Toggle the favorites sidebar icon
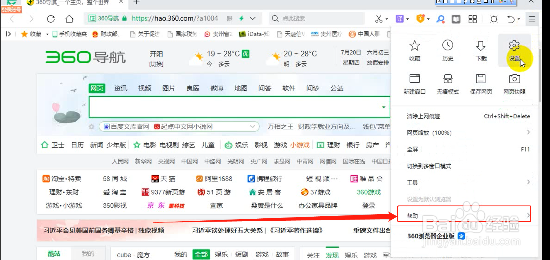Viewport: 550px width, 260px height. point(8,34)
